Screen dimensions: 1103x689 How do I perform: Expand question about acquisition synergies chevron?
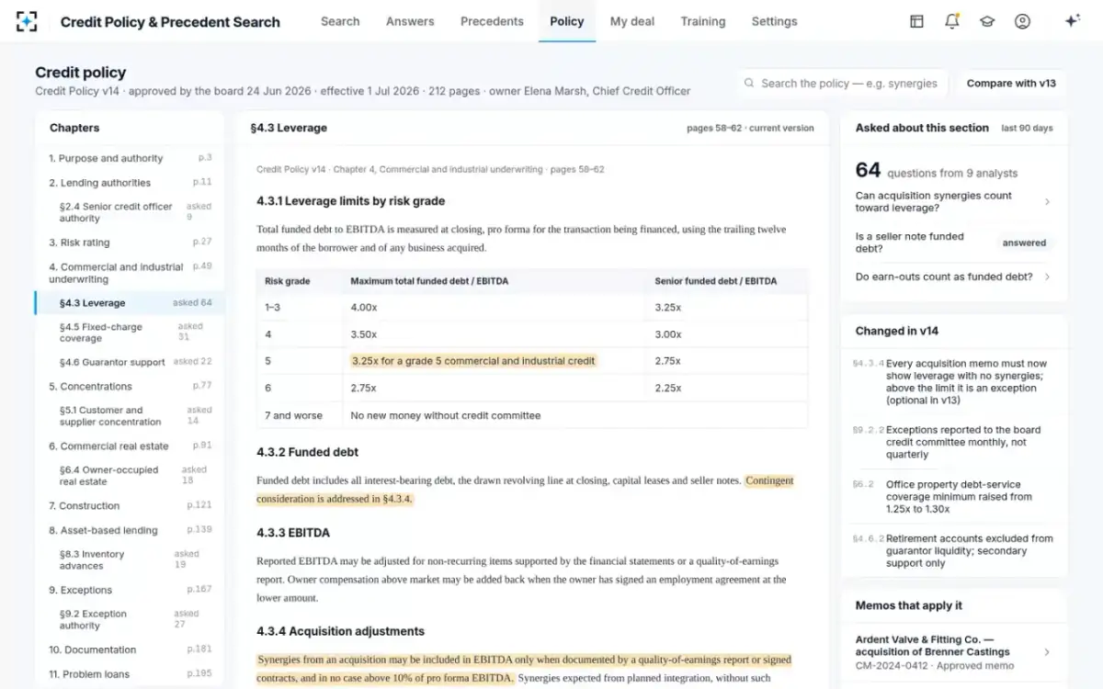(1047, 202)
